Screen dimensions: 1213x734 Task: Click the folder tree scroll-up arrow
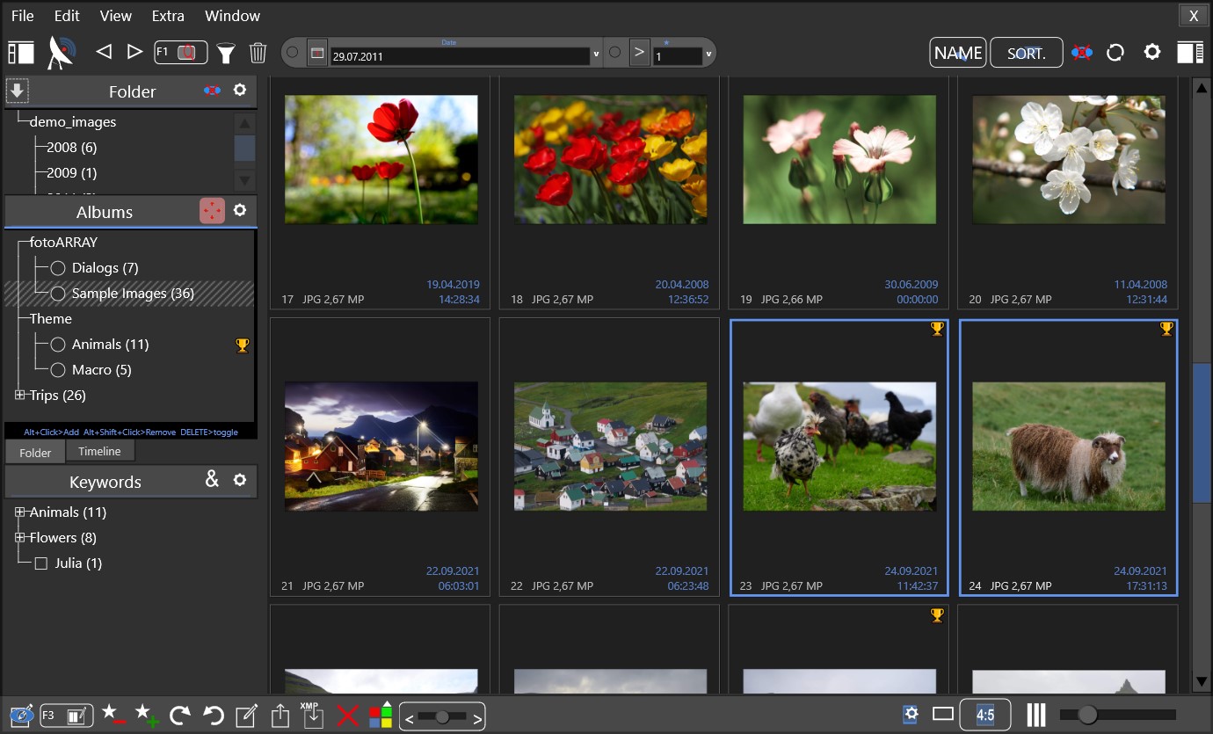click(245, 123)
